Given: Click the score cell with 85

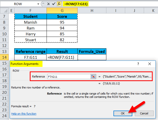Looking at the screenshot, I should point(62,34).
